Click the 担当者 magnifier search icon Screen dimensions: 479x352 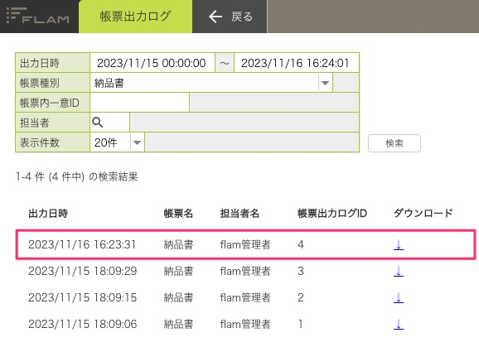pos(98,123)
